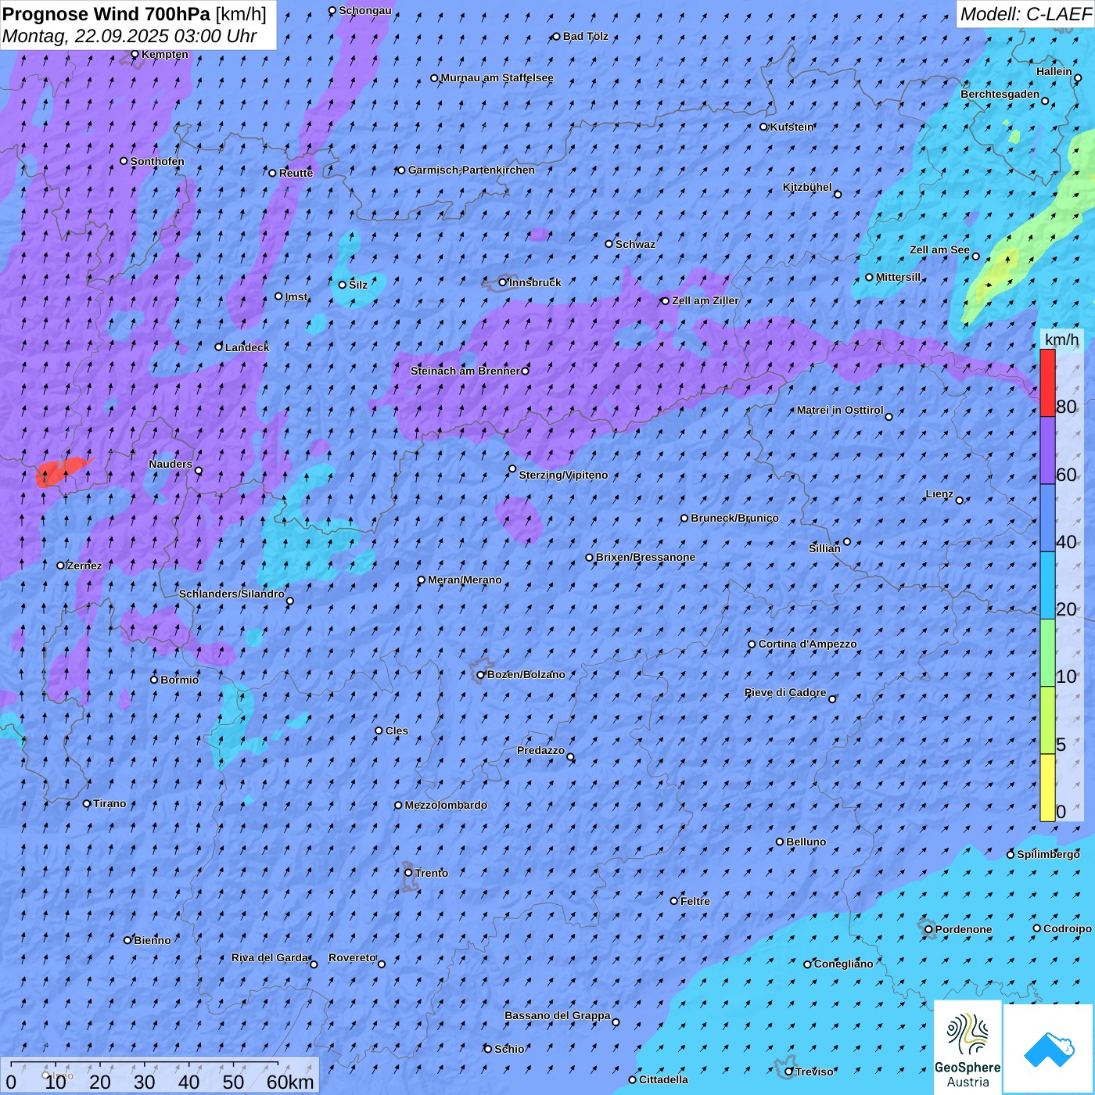Image resolution: width=1095 pixels, height=1095 pixels.
Task: Click the GeoSphere Austria logo
Action: tap(968, 1048)
